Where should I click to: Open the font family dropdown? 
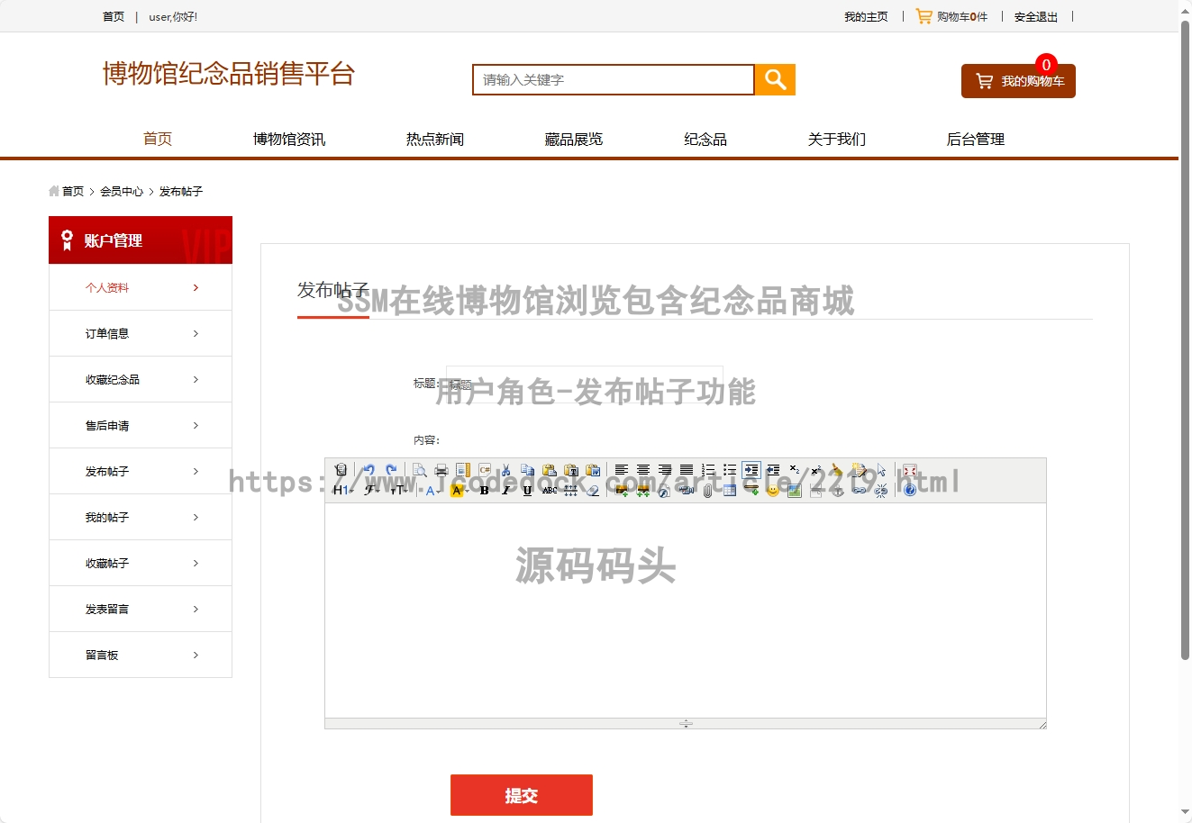click(372, 491)
